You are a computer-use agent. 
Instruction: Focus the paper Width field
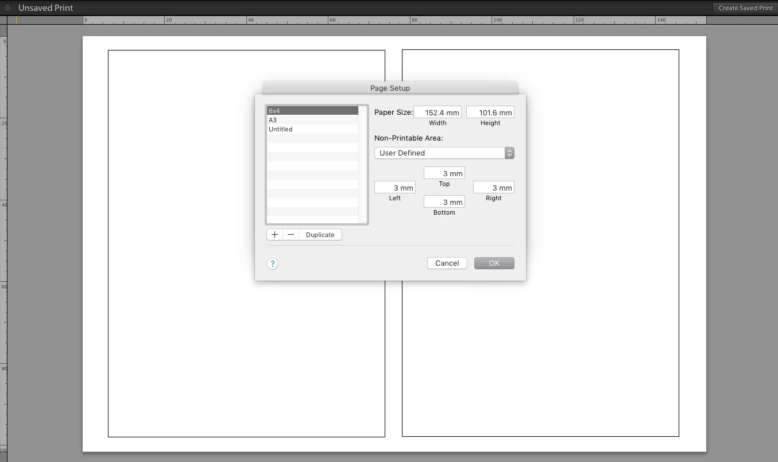[438, 112]
